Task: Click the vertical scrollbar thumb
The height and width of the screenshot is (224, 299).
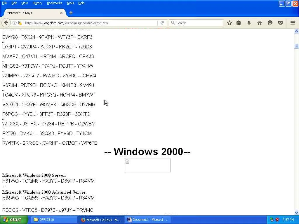Action: (x=296, y=46)
